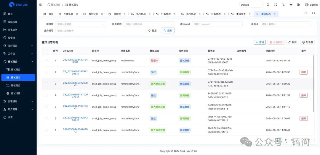Tick the checkbox for row 2
The width and height of the screenshot is (320, 155).
[x=46, y=72]
